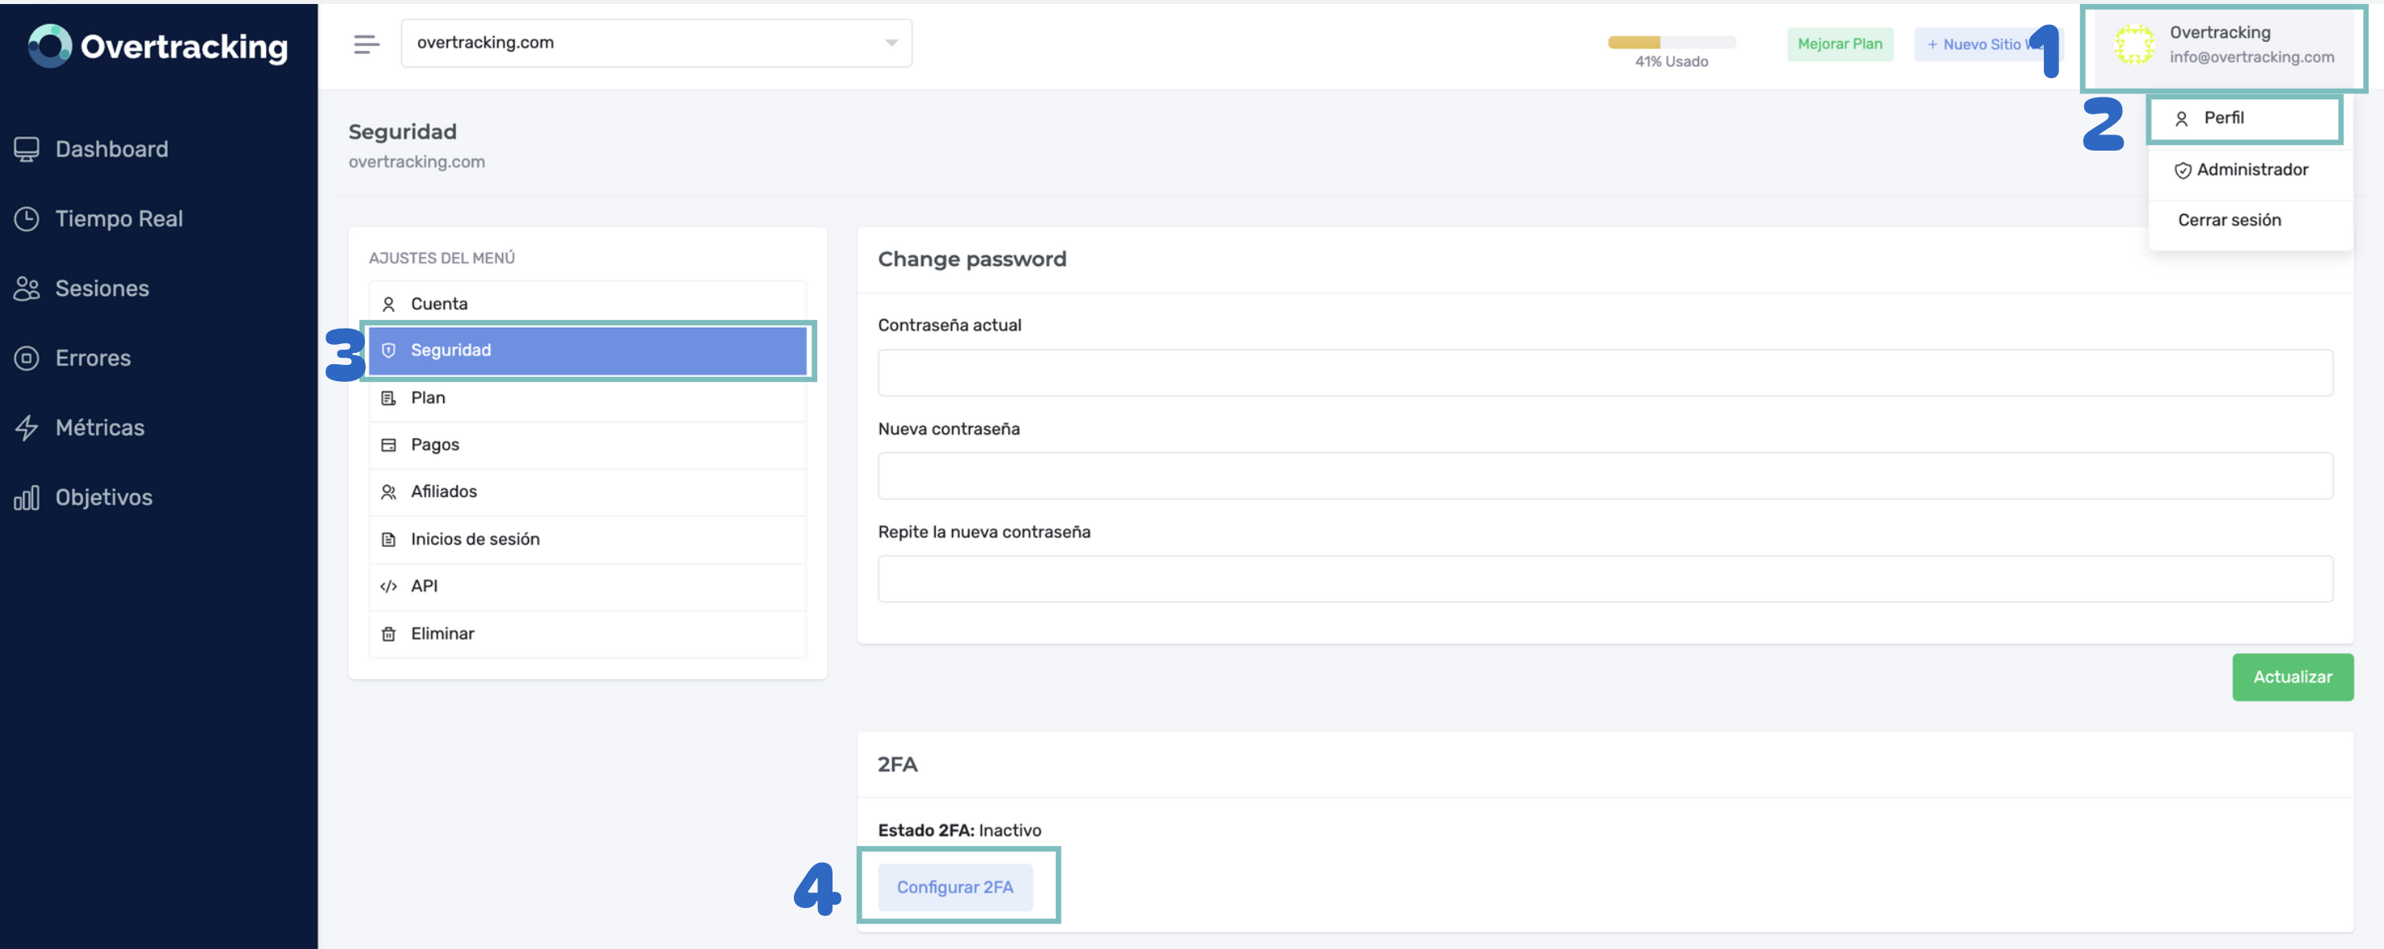
Task: Click the Change password heading
Action: (972, 260)
